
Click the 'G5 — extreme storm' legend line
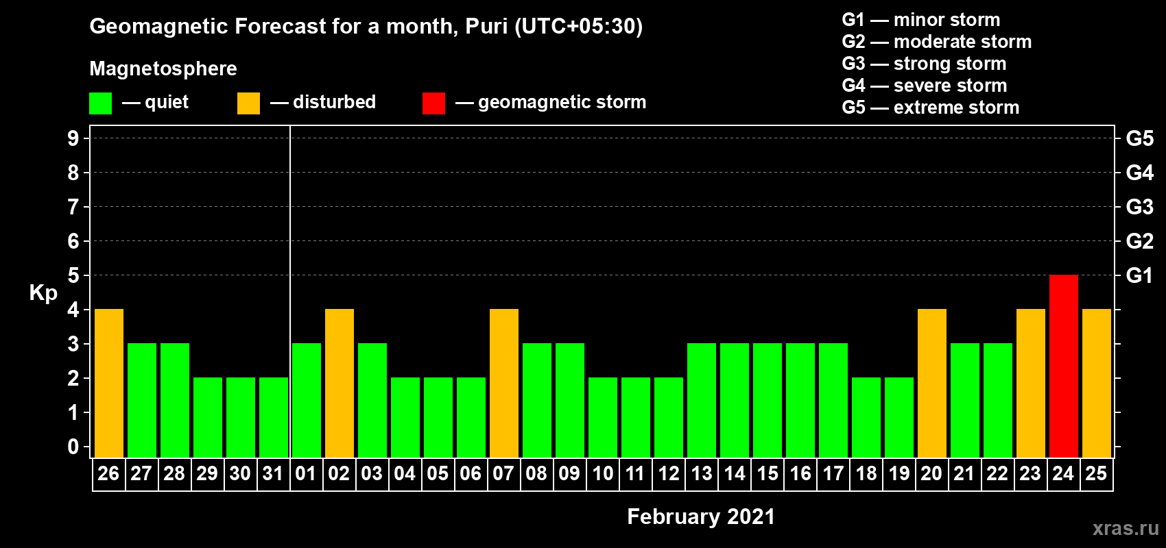[930, 108]
